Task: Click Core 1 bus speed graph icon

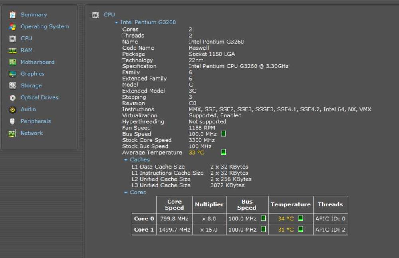Action: 263,229
